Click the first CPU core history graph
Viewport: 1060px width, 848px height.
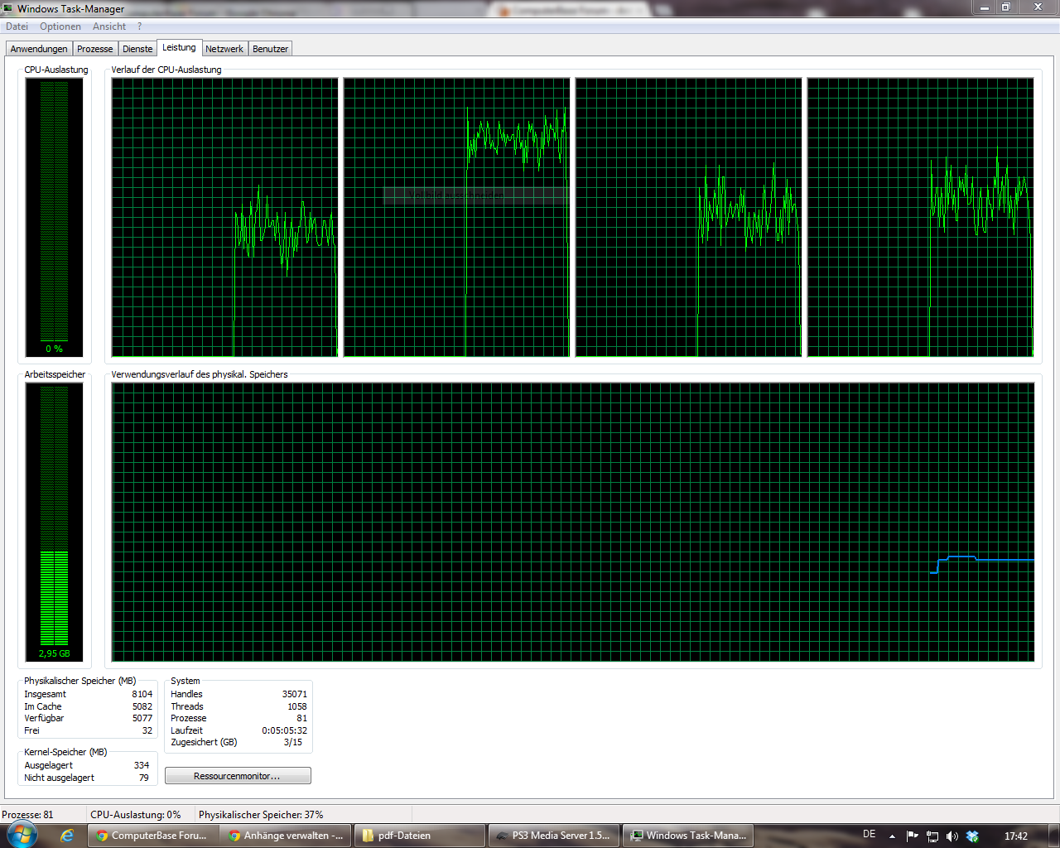click(224, 218)
